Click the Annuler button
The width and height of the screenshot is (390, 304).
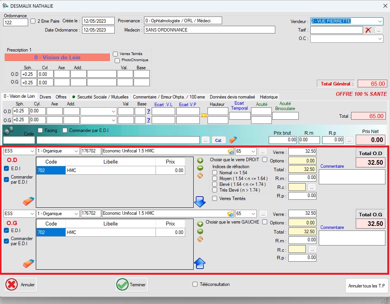click(21, 284)
